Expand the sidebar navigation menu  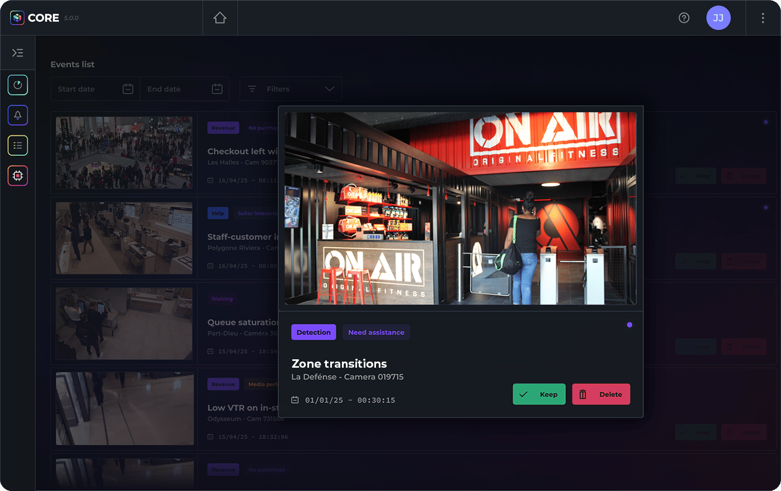coord(18,53)
